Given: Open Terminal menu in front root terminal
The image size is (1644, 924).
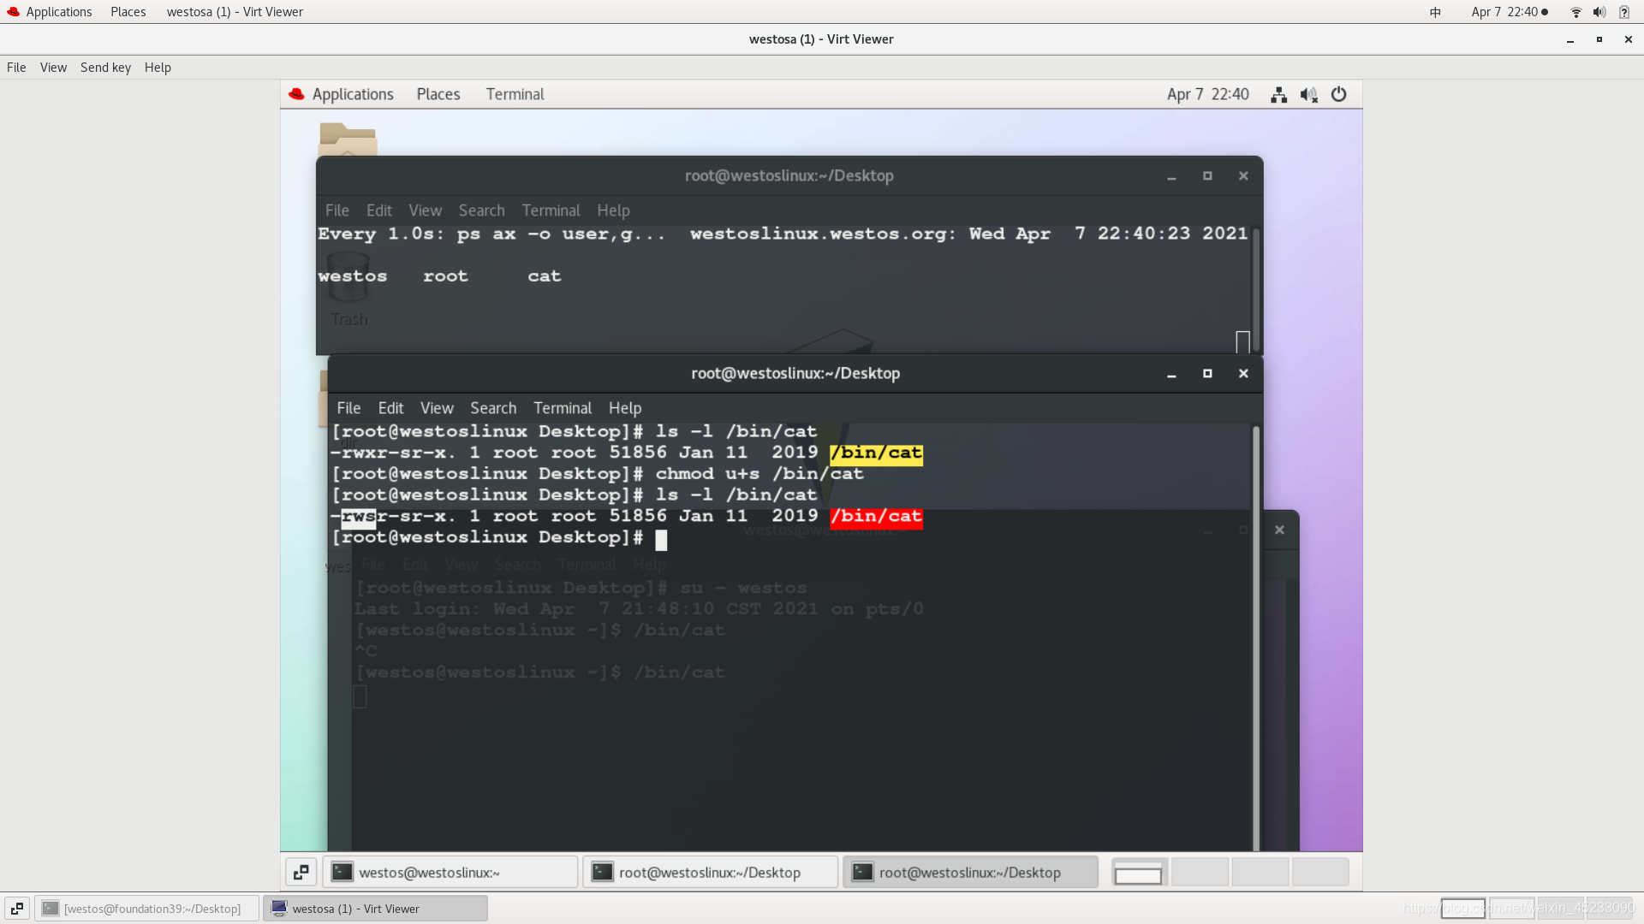Looking at the screenshot, I should [563, 408].
